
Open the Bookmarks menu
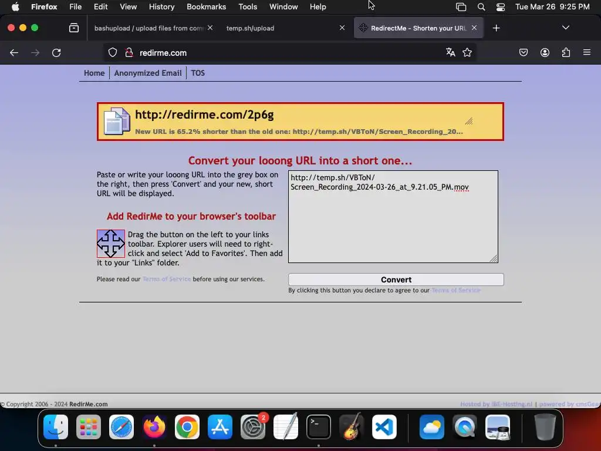click(206, 6)
